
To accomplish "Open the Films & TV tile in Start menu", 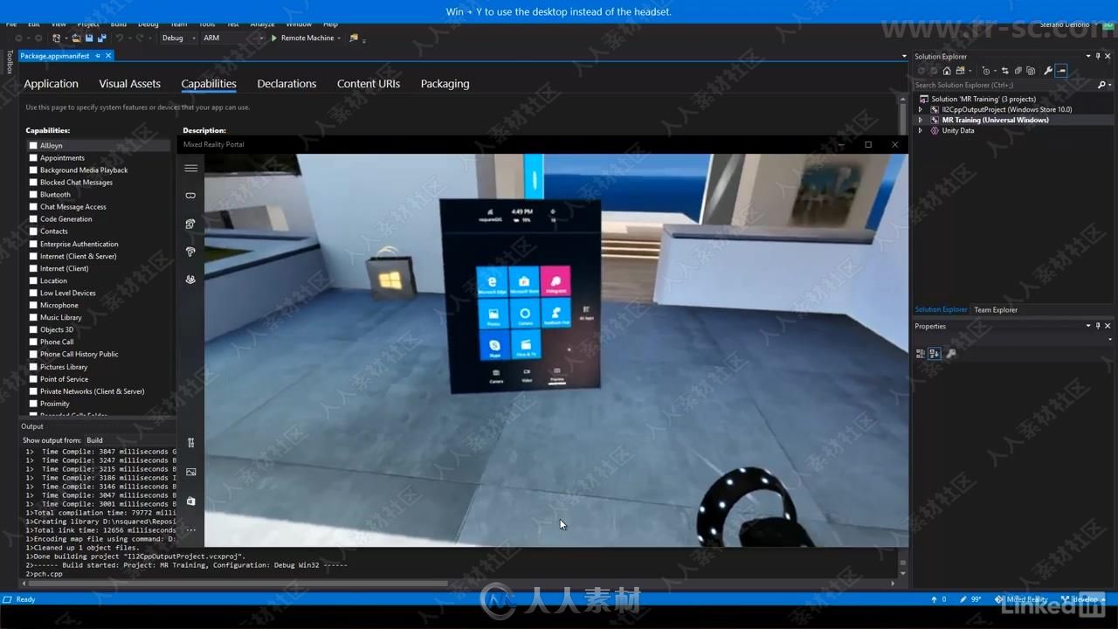I will coord(526,345).
